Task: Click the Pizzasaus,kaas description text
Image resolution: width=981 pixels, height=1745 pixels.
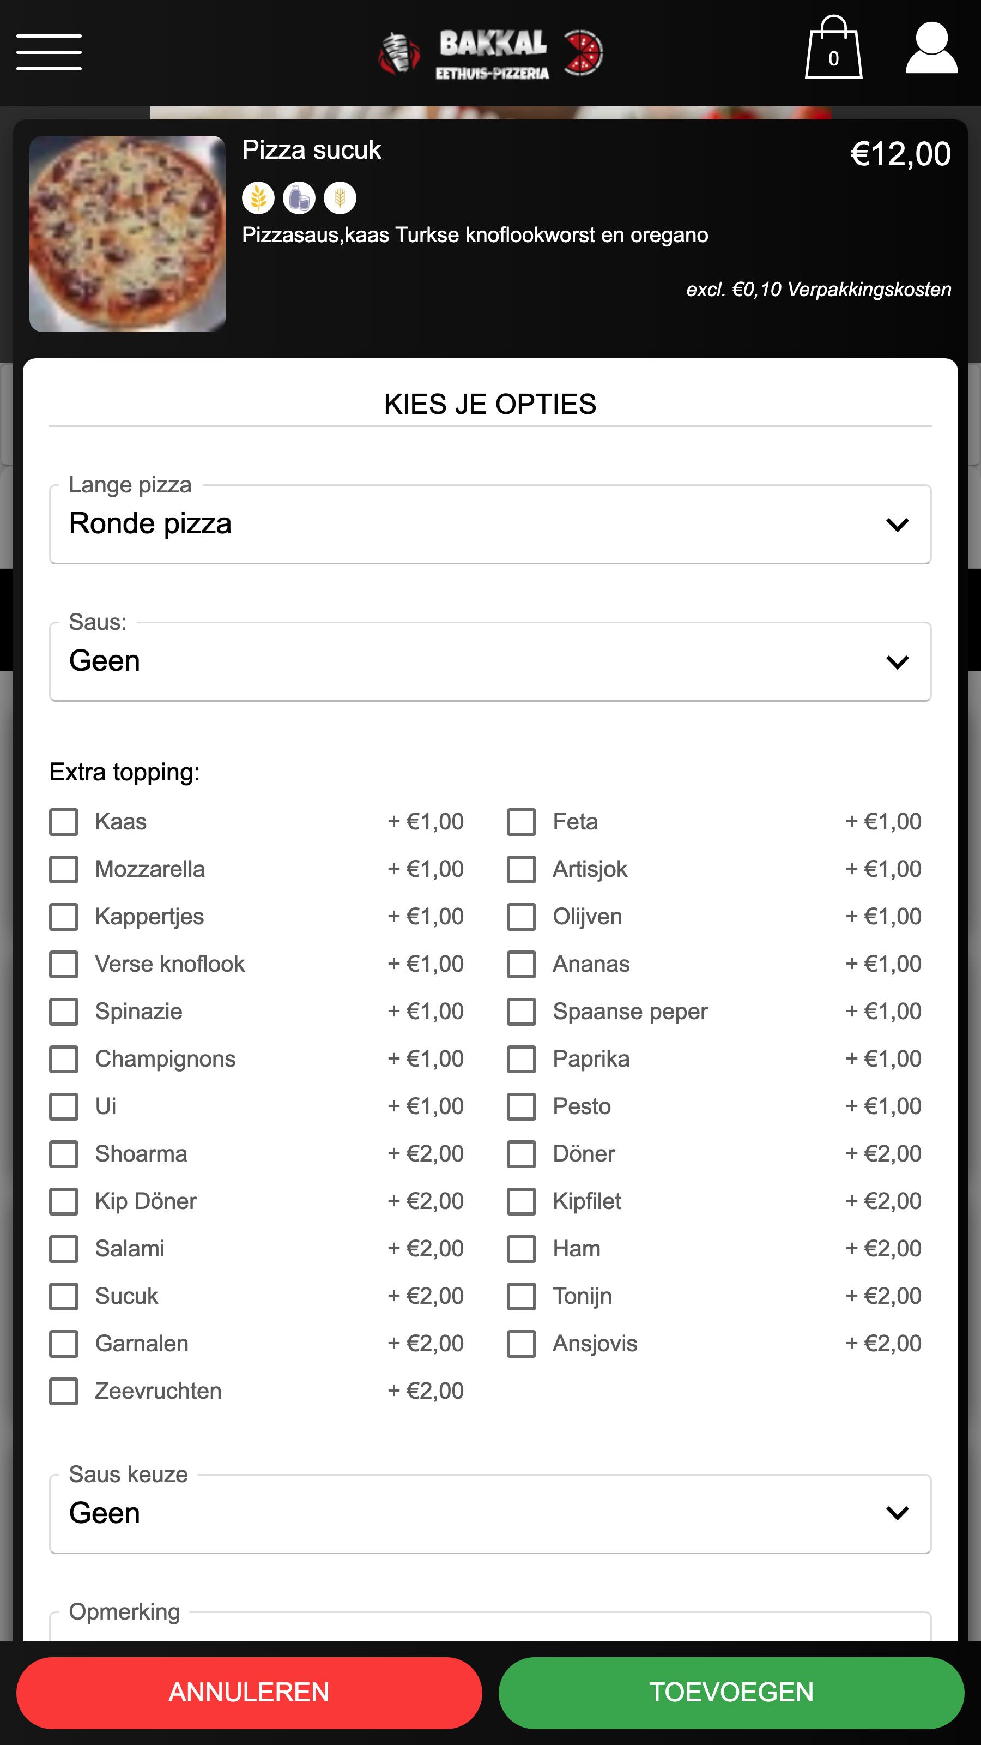Action: [x=475, y=235]
